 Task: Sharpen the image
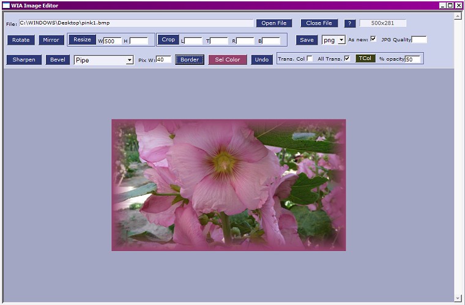coord(24,59)
